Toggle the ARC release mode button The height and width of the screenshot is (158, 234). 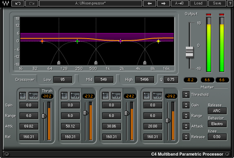pyautogui.click(x=217, y=111)
